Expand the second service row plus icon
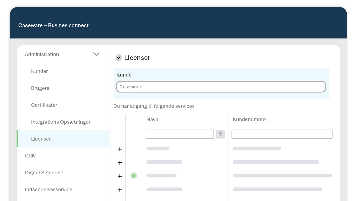The width and height of the screenshot is (357, 201). coord(120,163)
